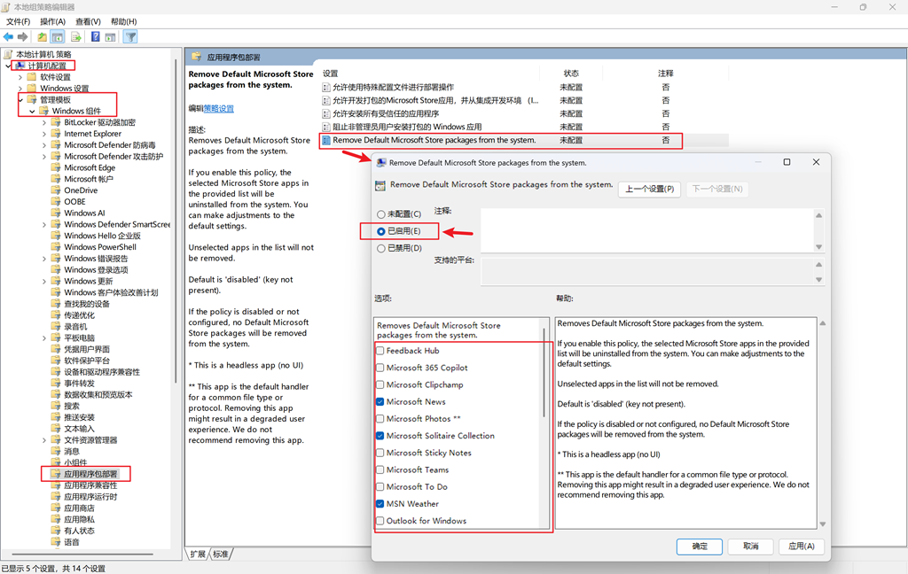
Task: Click the folder icon beside 语音
Action: point(56,542)
